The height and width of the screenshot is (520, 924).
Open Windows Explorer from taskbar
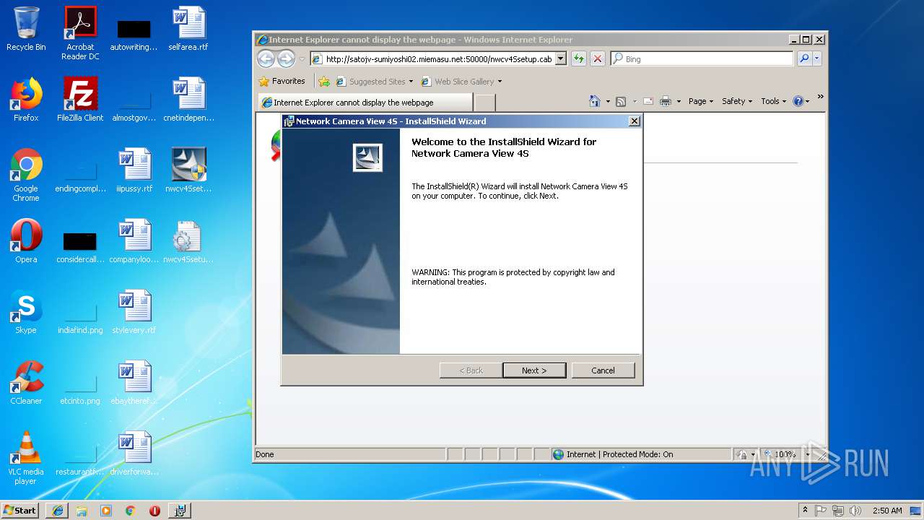click(82, 511)
